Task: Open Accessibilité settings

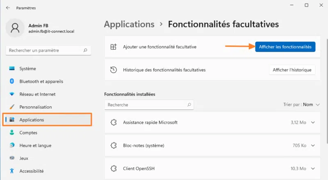Action: 32,171
